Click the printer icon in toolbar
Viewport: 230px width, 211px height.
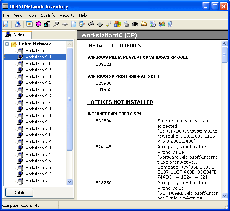tap(126, 24)
